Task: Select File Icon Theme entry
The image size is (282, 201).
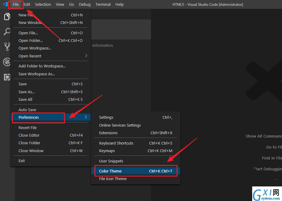Action: 136,179
